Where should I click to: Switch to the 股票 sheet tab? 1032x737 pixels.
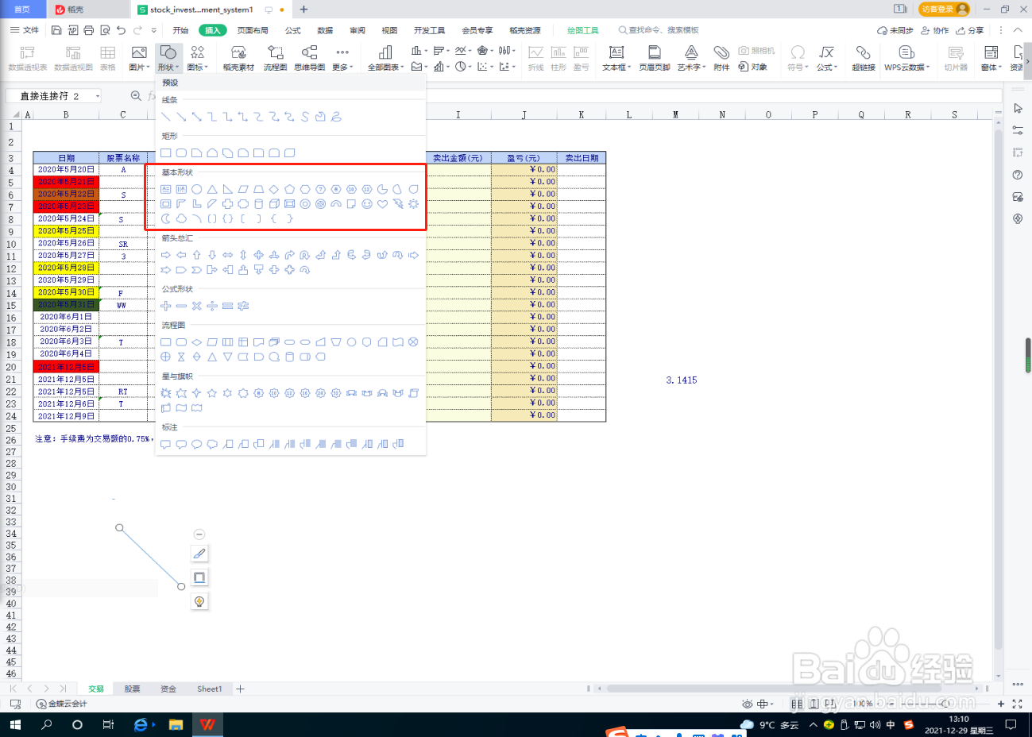click(x=132, y=689)
